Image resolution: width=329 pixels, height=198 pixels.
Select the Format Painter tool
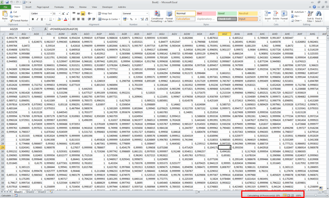pos(19,21)
